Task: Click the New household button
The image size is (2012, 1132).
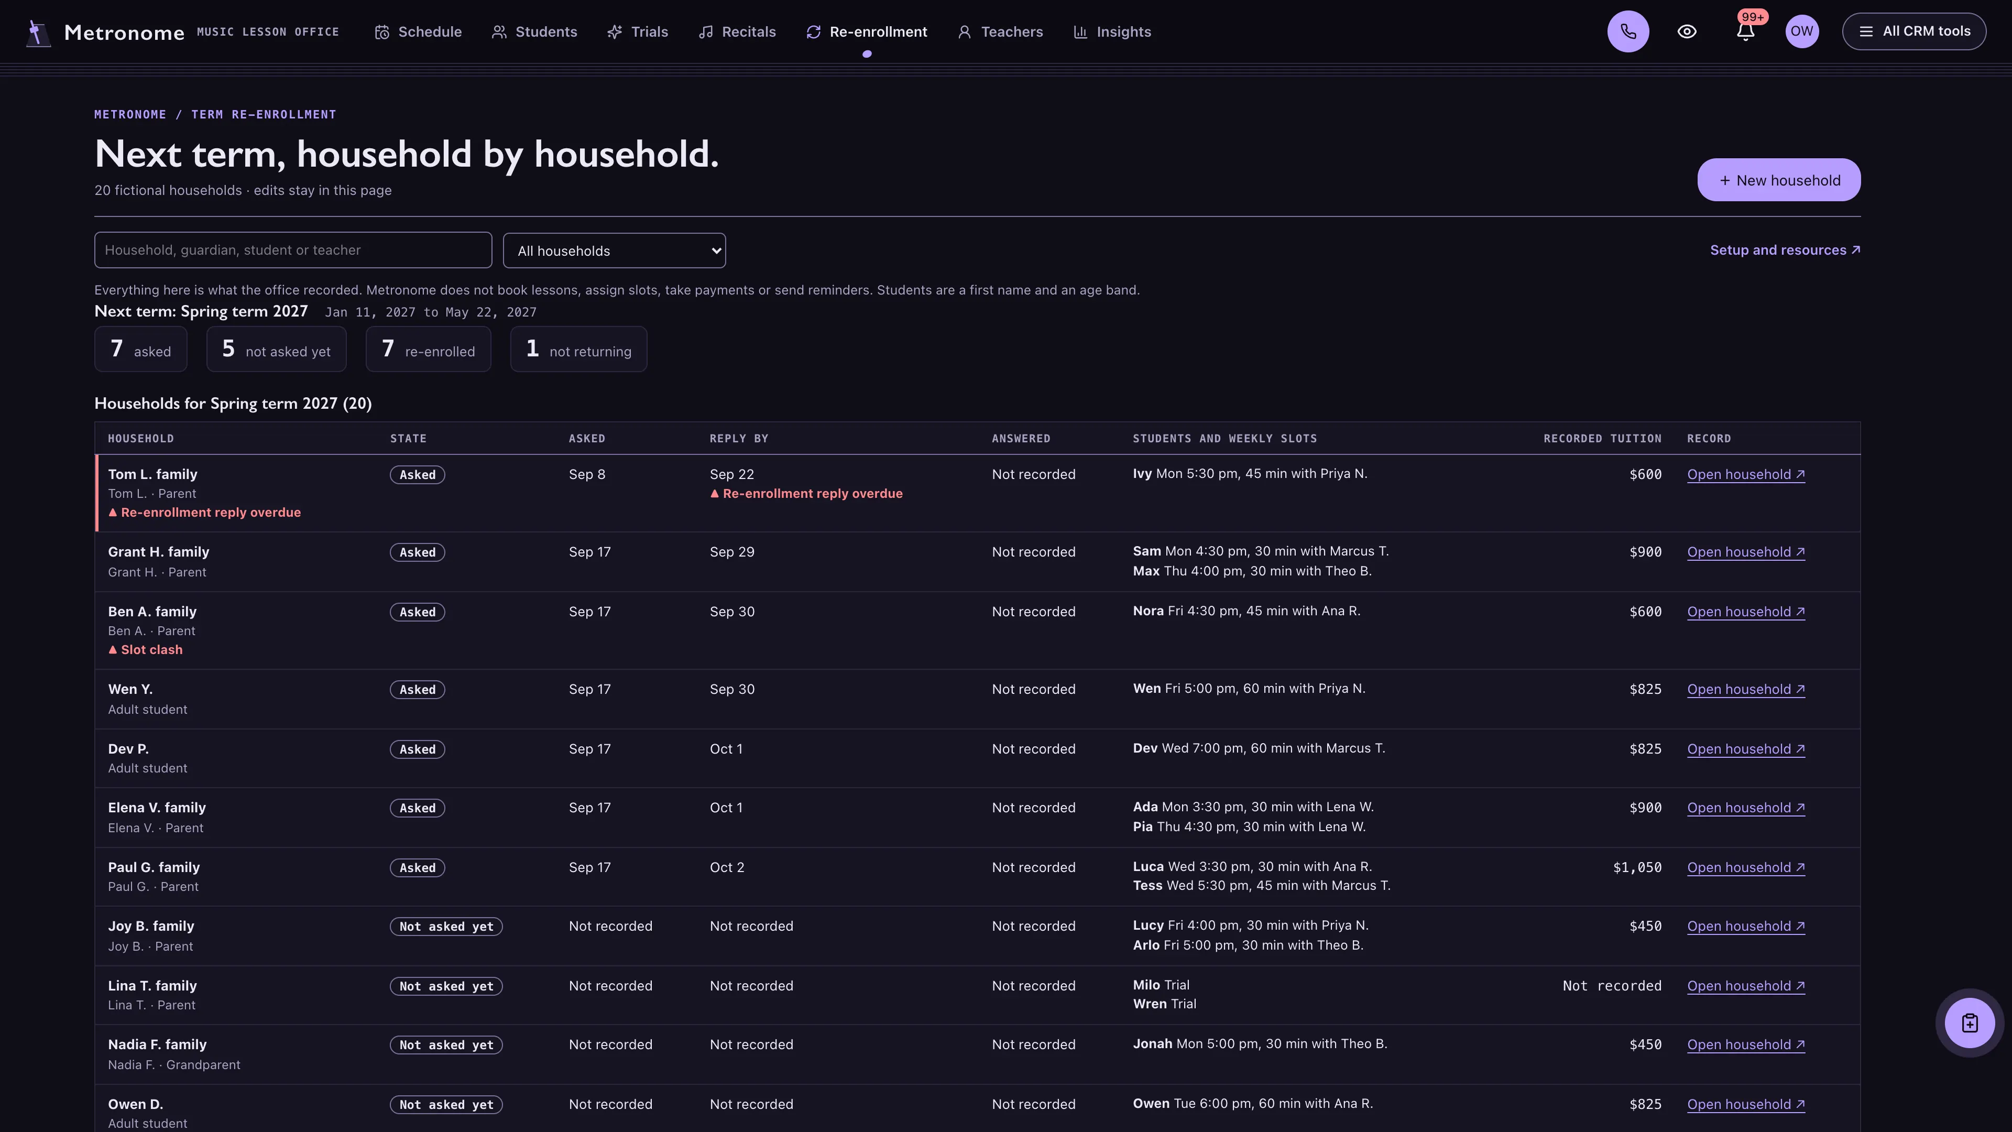Action: click(1778, 180)
